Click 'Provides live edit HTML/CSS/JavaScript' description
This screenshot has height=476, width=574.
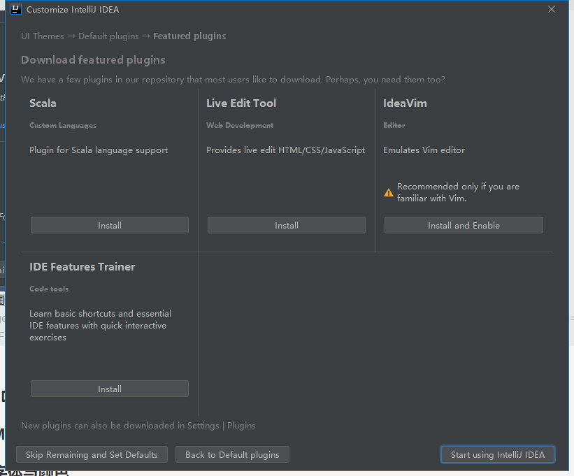click(x=285, y=150)
